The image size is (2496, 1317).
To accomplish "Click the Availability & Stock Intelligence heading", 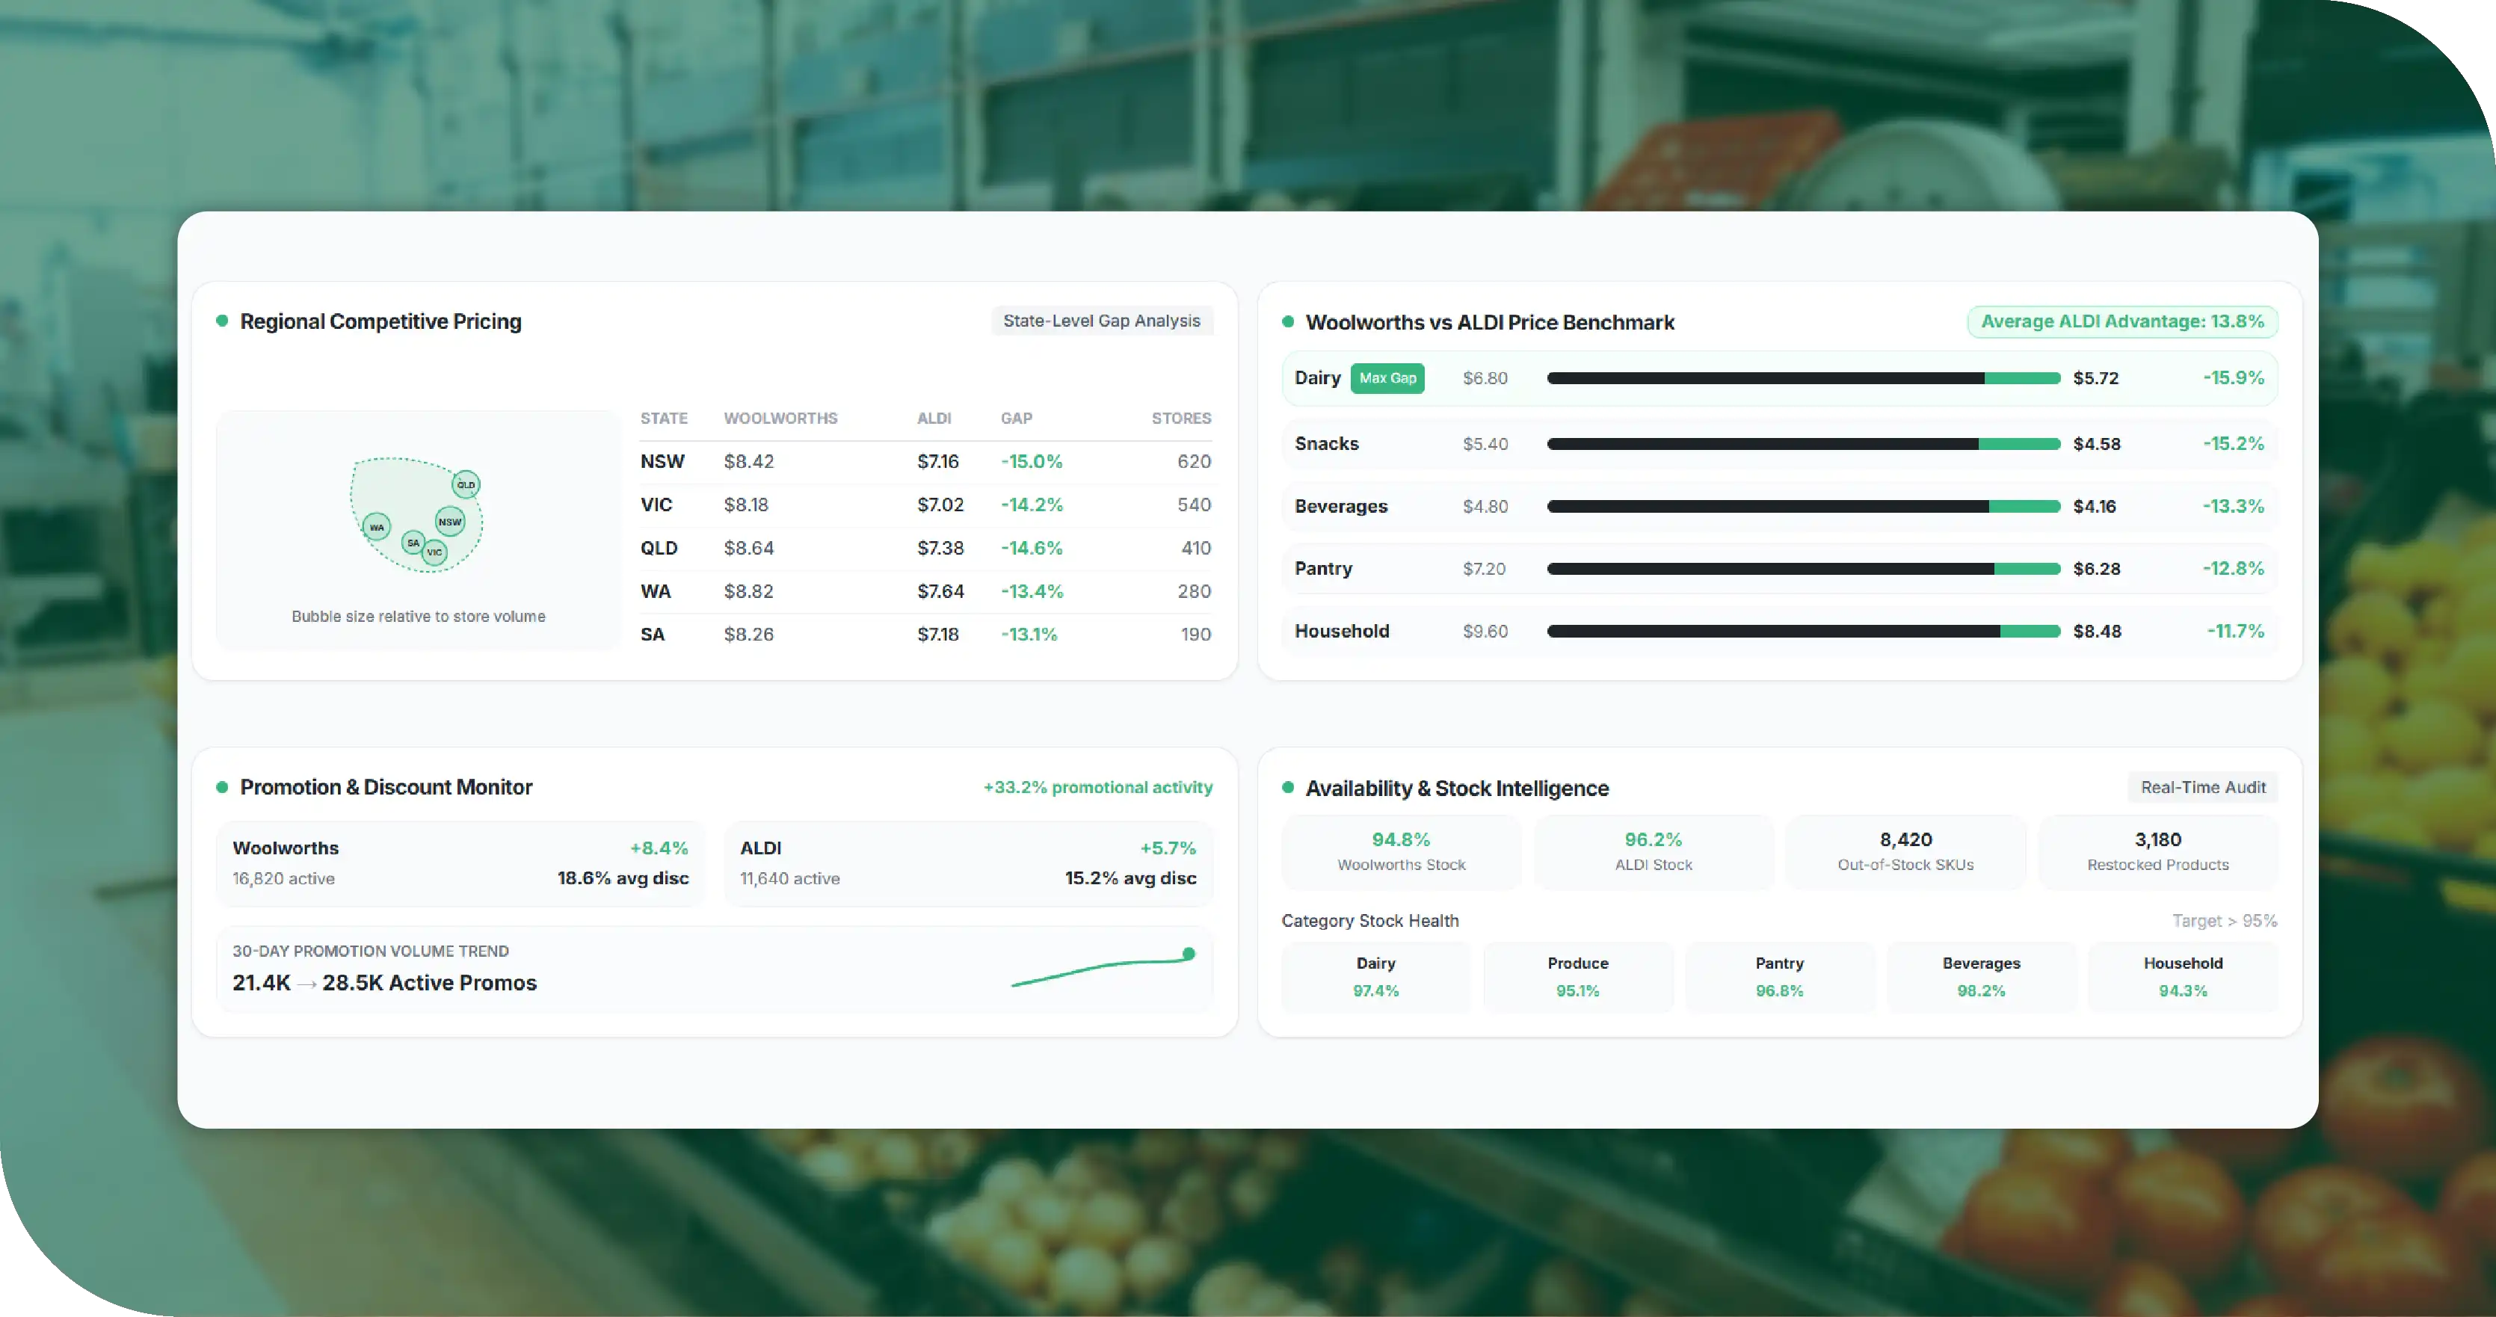I will (1457, 789).
